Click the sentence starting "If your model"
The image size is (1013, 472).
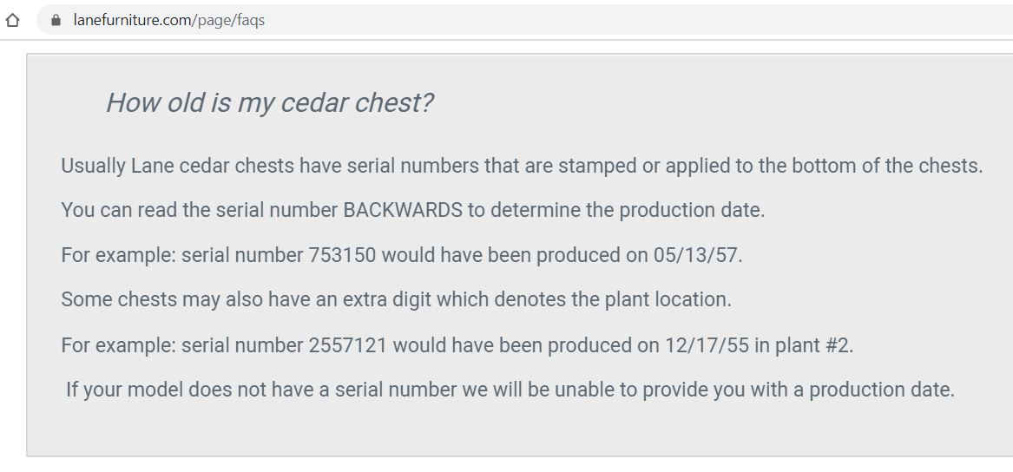pyautogui.click(x=510, y=390)
